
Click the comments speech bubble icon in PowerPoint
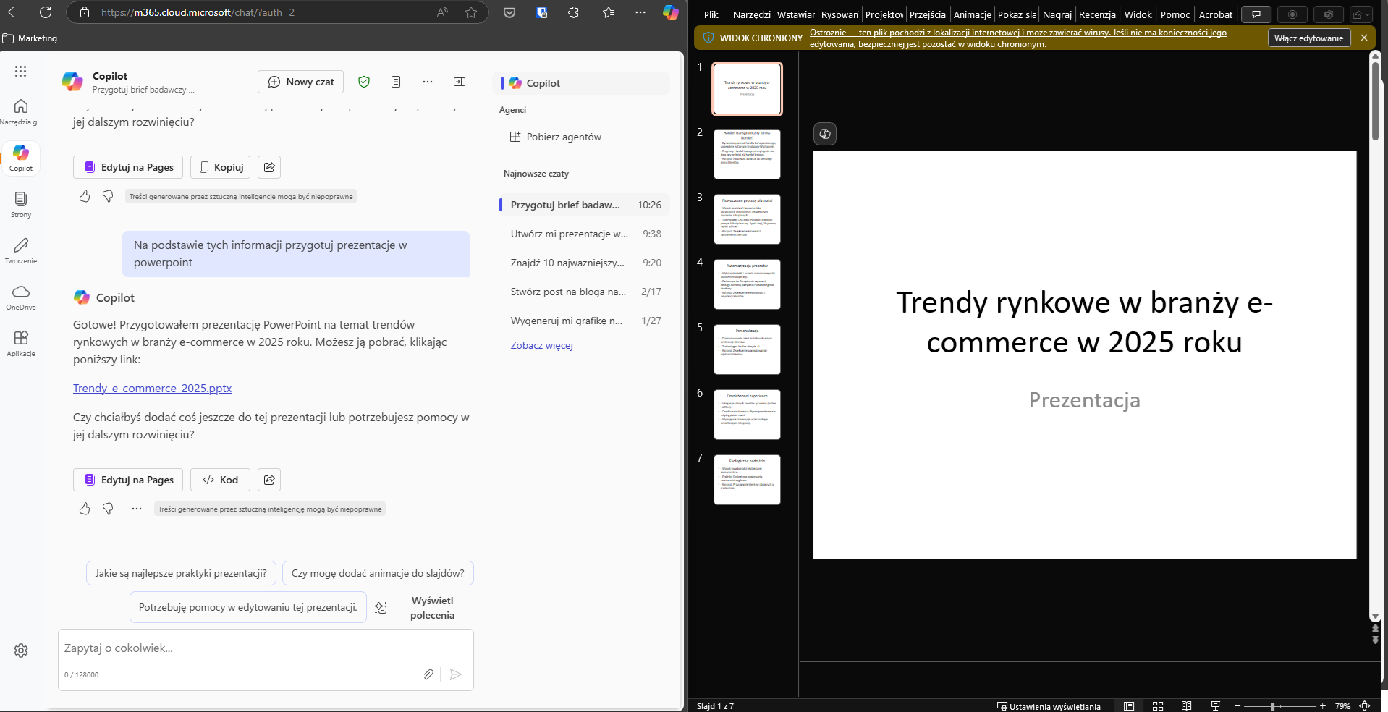click(x=1256, y=14)
